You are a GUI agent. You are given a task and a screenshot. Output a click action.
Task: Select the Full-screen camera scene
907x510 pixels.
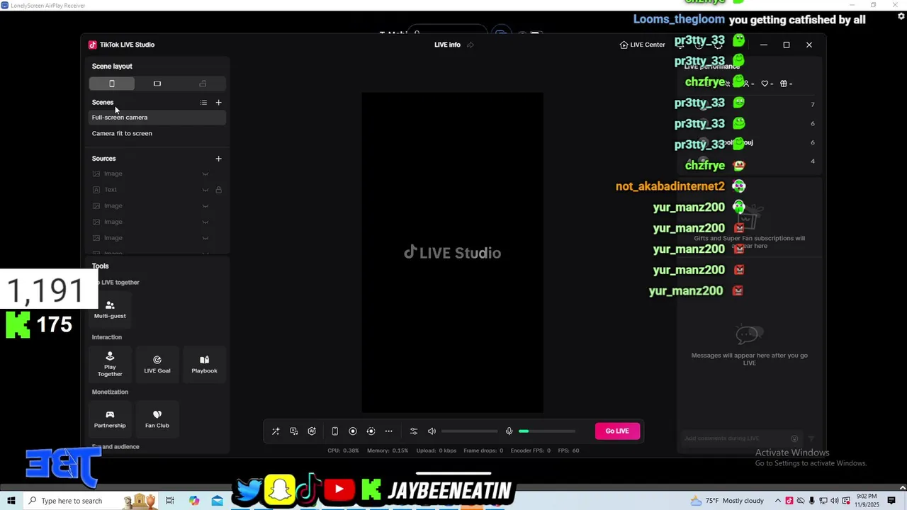[x=157, y=118]
